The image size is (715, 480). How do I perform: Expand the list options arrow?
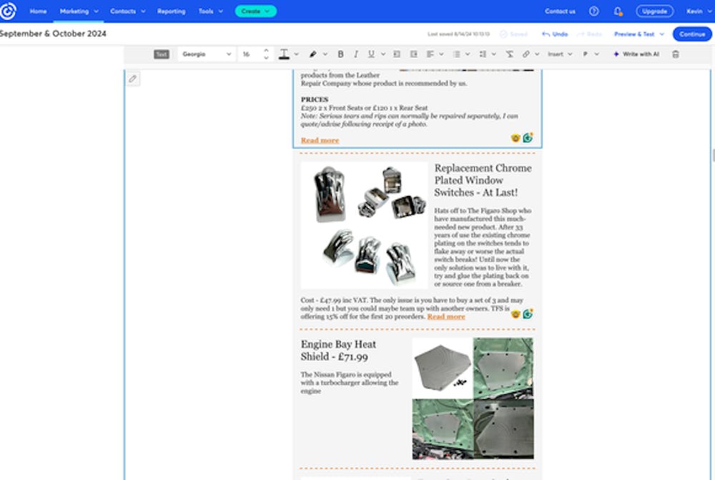coord(468,54)
